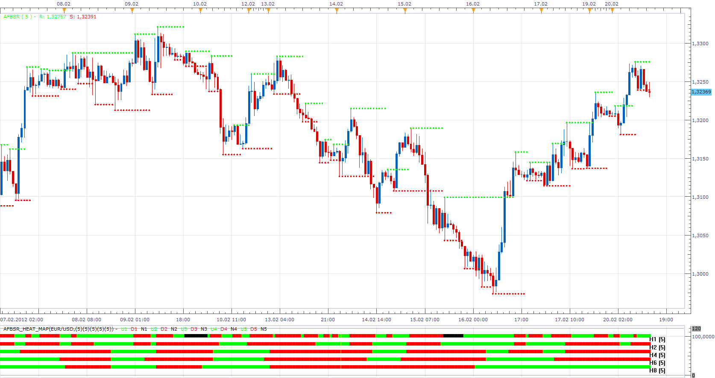Click the 1,3250 price axis label
Viewport: 715px width, 378px height.
click(700, 82)
